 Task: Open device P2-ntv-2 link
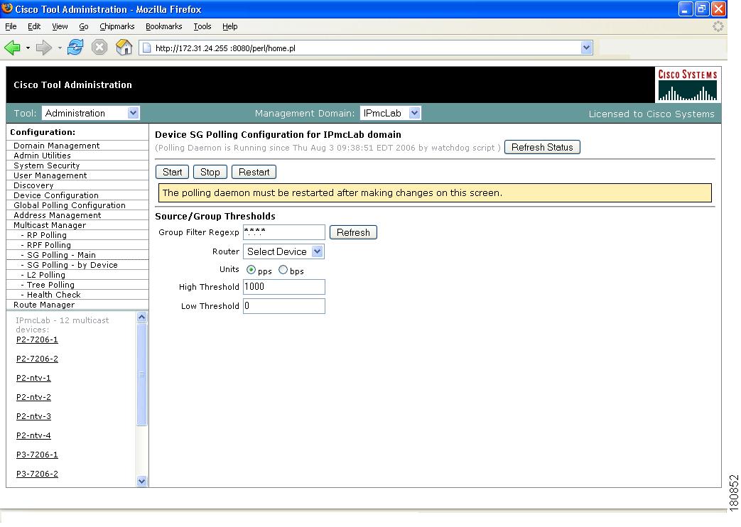[x=33, y=397]
